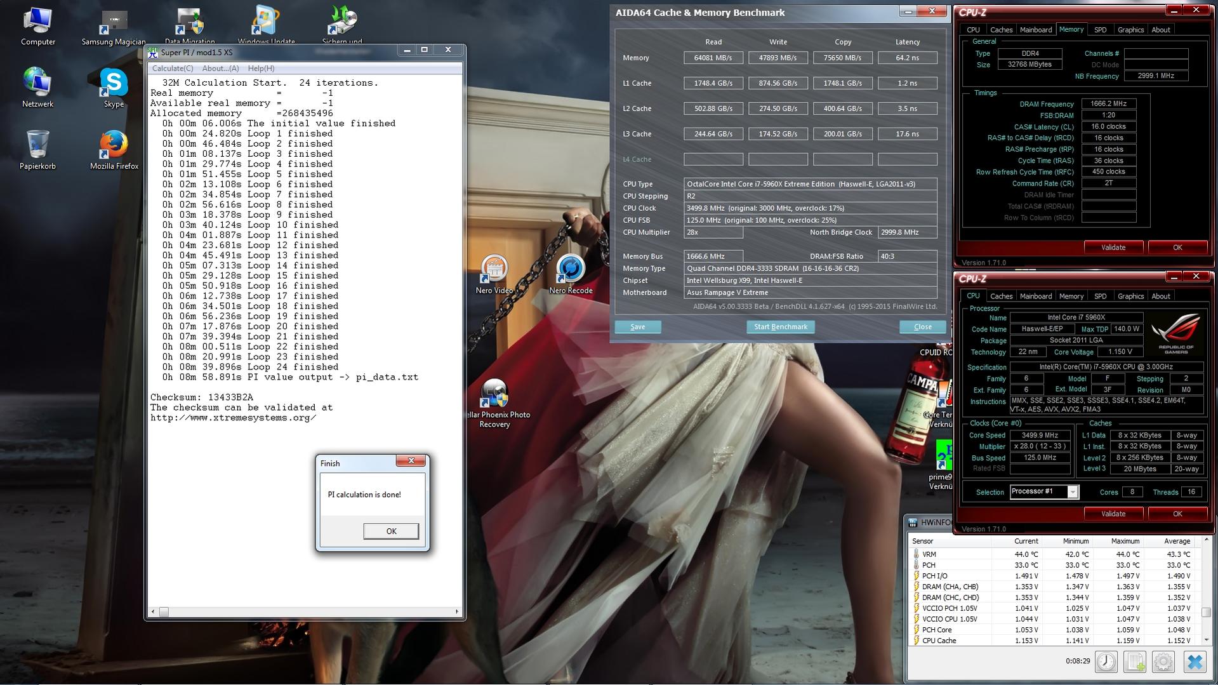This screenshot has width=1218, height=685.
Task: Launch Samsung Magician from the desktop
Action: (114, 25)
